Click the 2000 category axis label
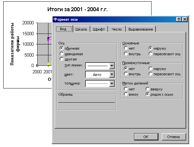Screen dimensions: 194x147 tap(37, 72)
